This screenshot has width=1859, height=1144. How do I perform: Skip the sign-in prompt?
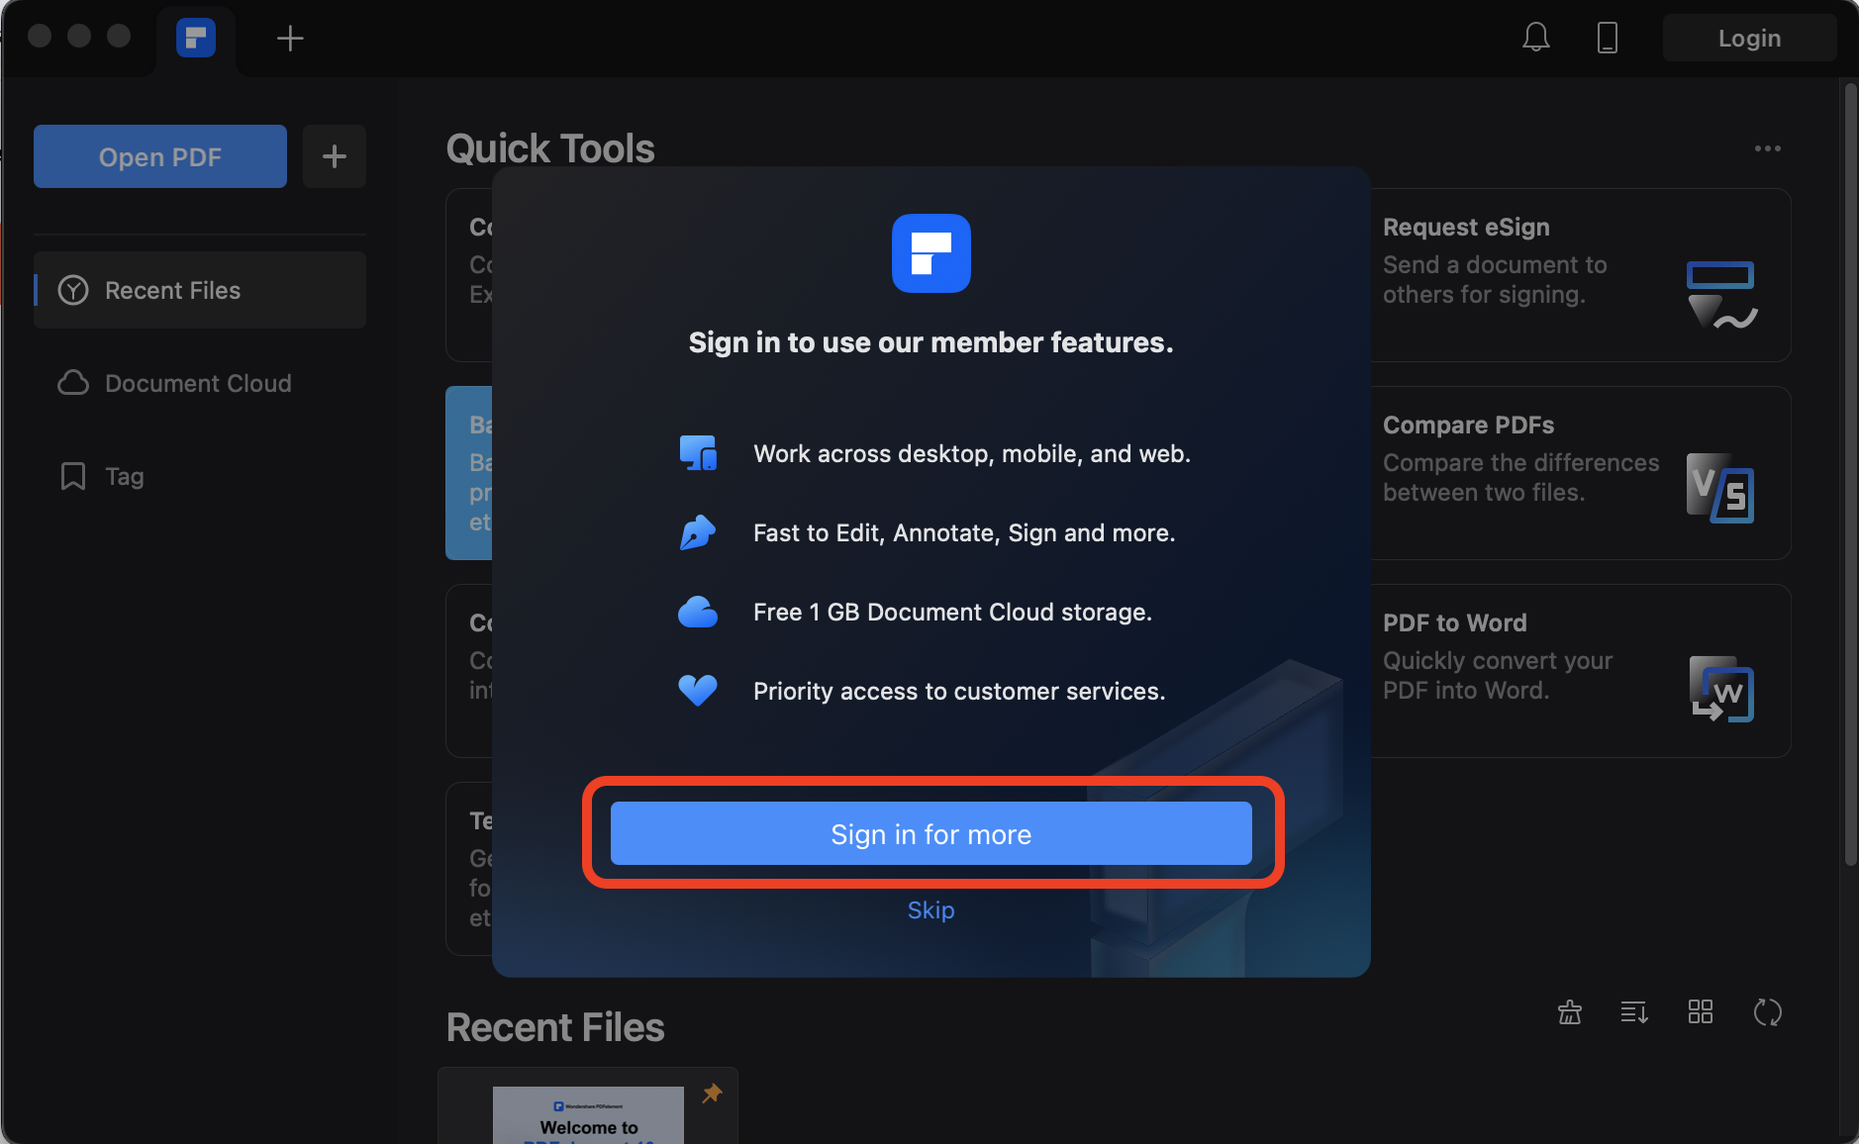point(930,909)
